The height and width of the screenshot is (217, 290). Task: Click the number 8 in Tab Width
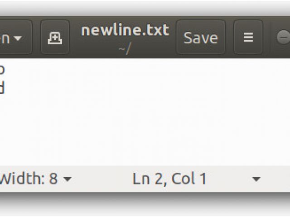(x=53, y=179)
